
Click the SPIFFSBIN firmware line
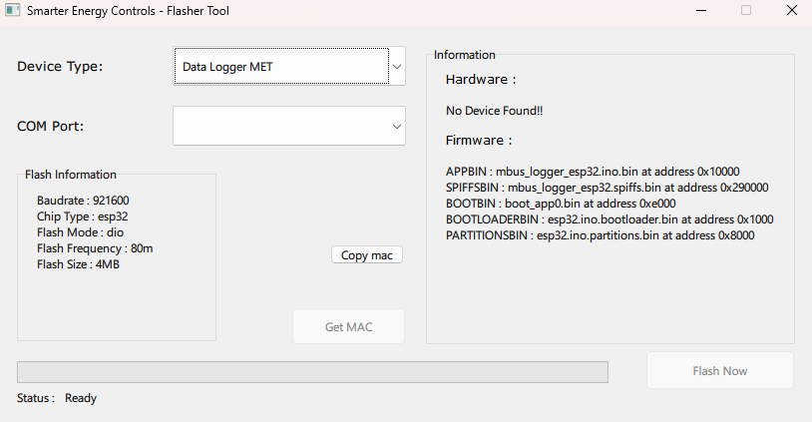607,188
